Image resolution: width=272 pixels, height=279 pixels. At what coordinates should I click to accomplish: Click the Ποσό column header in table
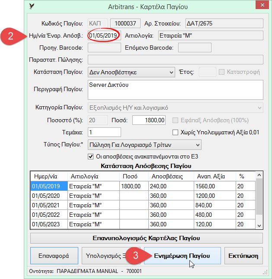tap(134, 176)
